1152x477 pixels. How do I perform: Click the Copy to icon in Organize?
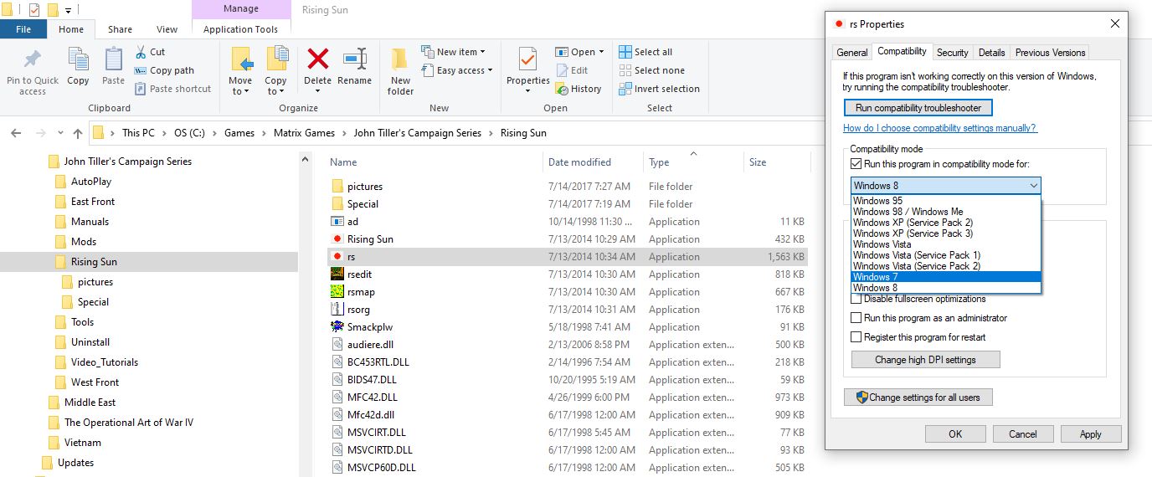pyautogui.click(x=276, y=60)
